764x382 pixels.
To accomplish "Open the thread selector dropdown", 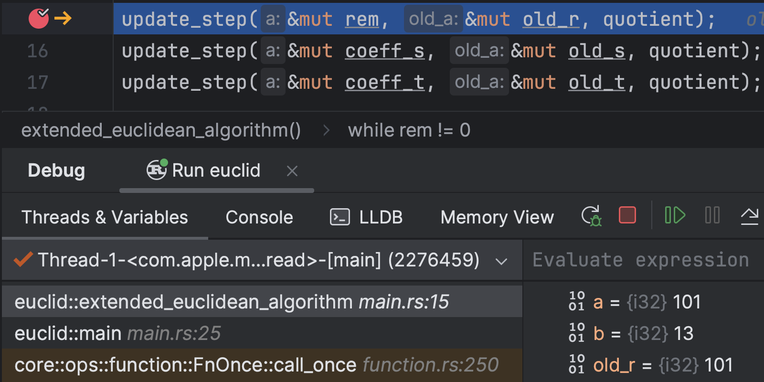I will [x=501, y=261].
